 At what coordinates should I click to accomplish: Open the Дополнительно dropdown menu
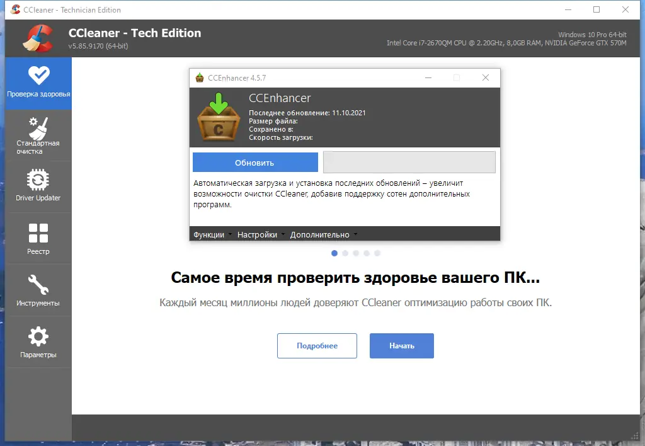[x=319, y=234]
